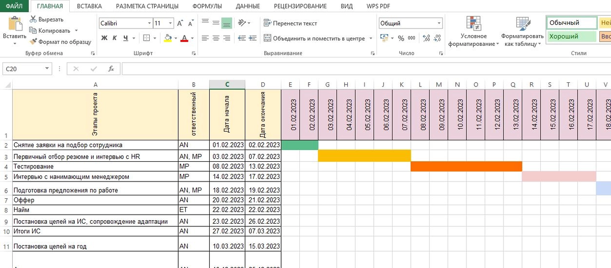The image size is (611, 268).
Task: Open Conditional Formatting (Условное форматирование)
Action: [x=474, y=32]
